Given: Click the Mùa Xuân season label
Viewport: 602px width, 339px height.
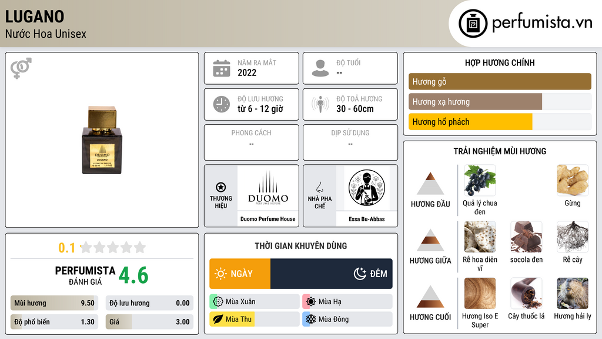Looking at the screenshot, I should pos(240,302).
